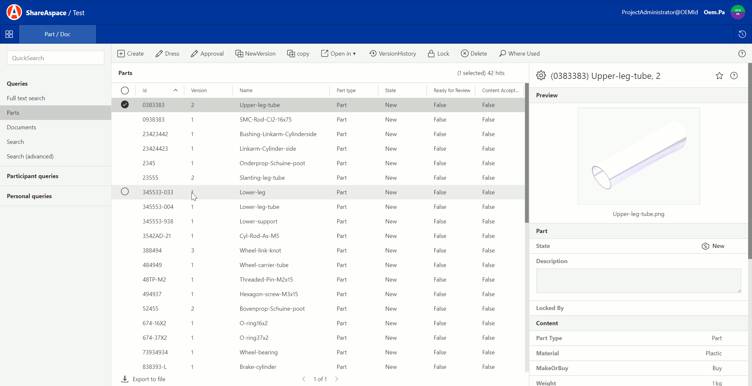The image size is (752, 386).
Task: Select the Onderprop-Schuine-poot row
Action: tap(318, 163)
